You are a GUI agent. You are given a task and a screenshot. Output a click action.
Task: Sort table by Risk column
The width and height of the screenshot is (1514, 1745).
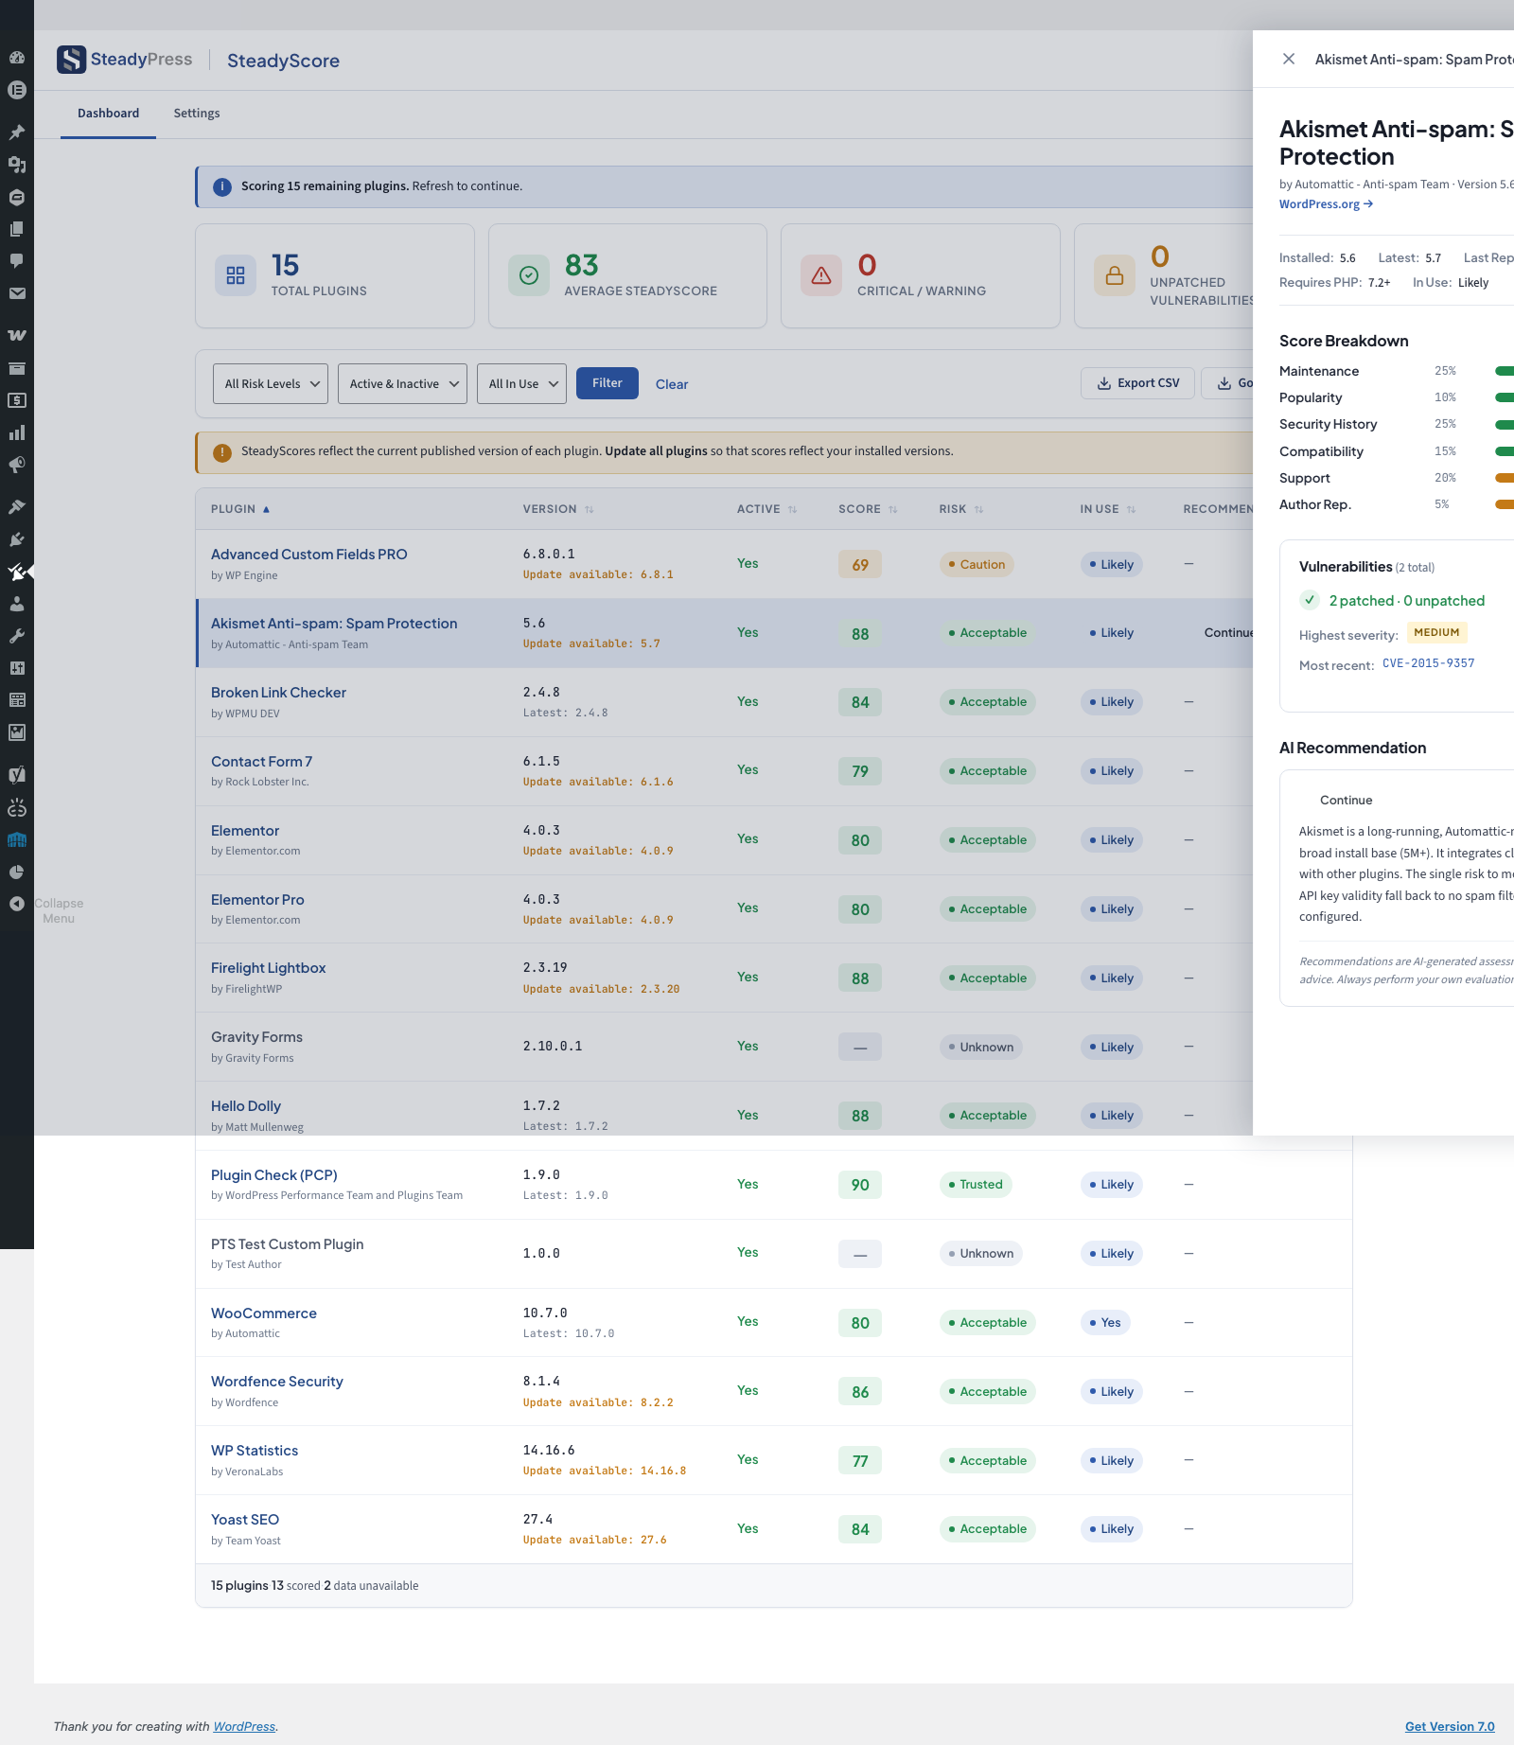click(961, 509)
